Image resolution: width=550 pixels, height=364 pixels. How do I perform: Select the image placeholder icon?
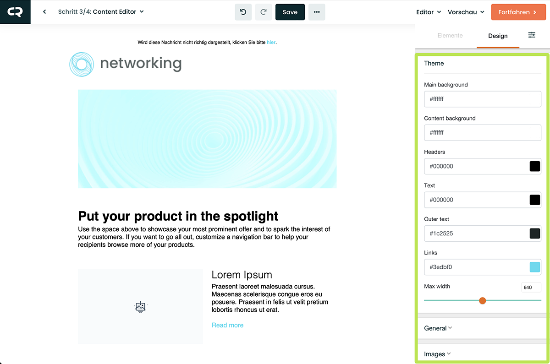pyautogui.click(x=140, y=307)
